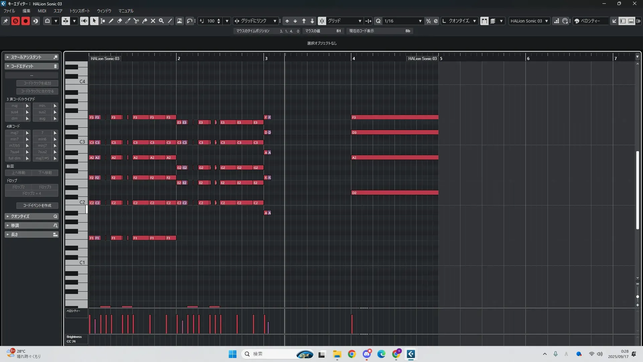
Task: Open the トランスポート menu
Action: click(80, 11)
